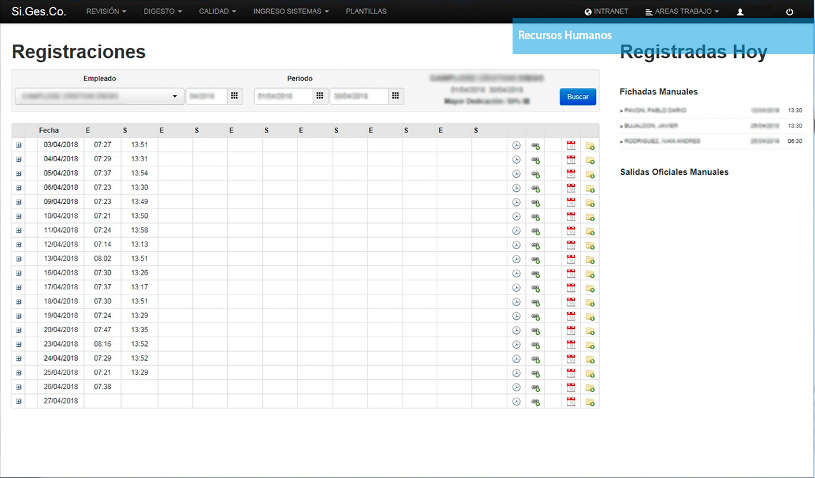
Task: Expand the 16/04/2018 row details
Action: [x=18, y=273]
